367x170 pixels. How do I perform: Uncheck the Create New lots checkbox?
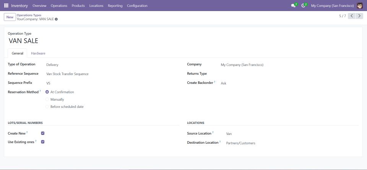point(43,133)
